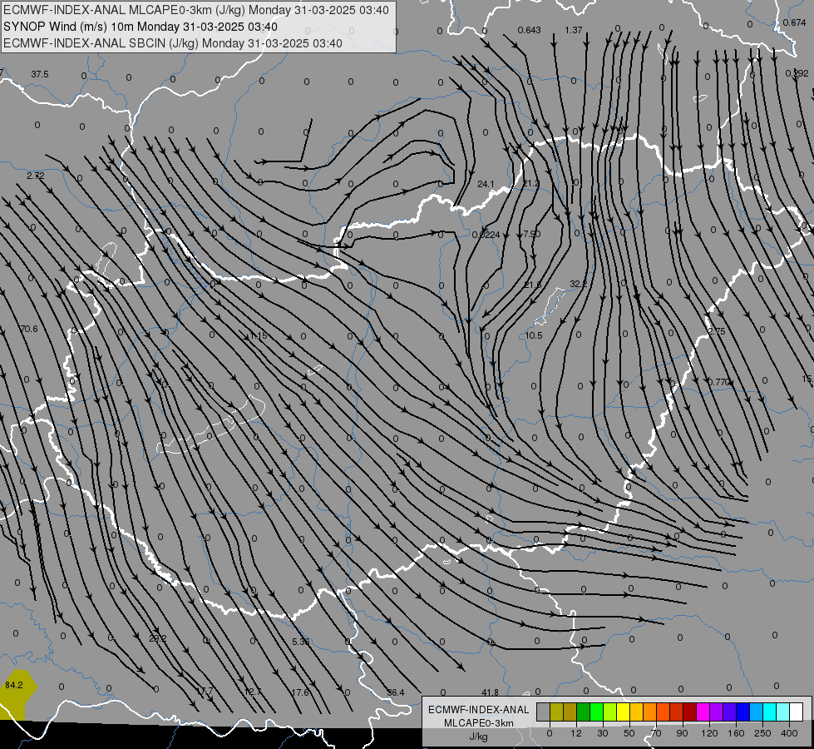Choose the magenta legend swatch
The image size is (814, 749).
click(x=703, y=712)
